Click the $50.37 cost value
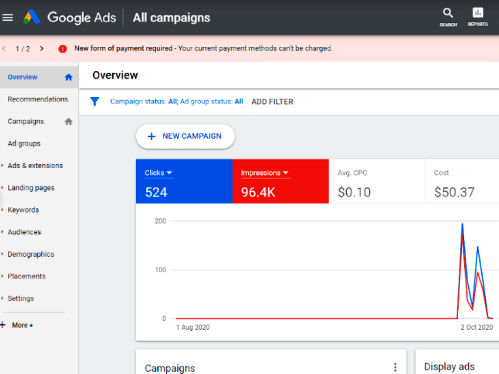Image resolution: width=499 pixels, height=374 pixels. 454,192
